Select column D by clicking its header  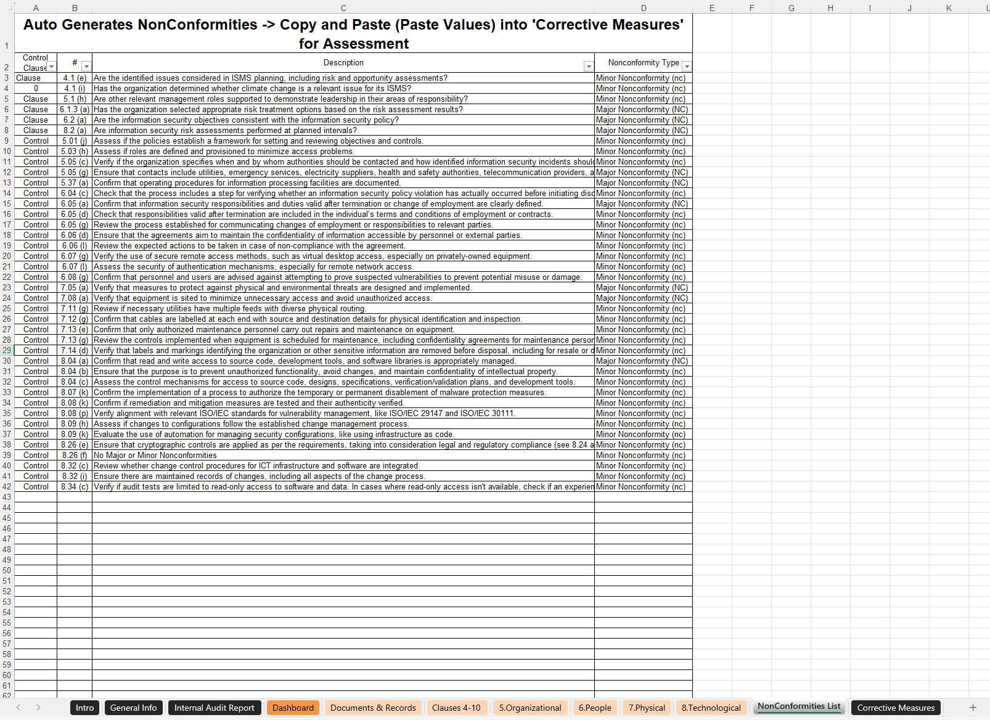pos(643,8)
